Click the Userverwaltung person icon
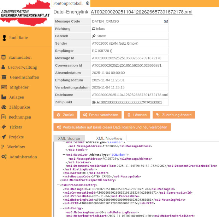 (x=4, y=67)
